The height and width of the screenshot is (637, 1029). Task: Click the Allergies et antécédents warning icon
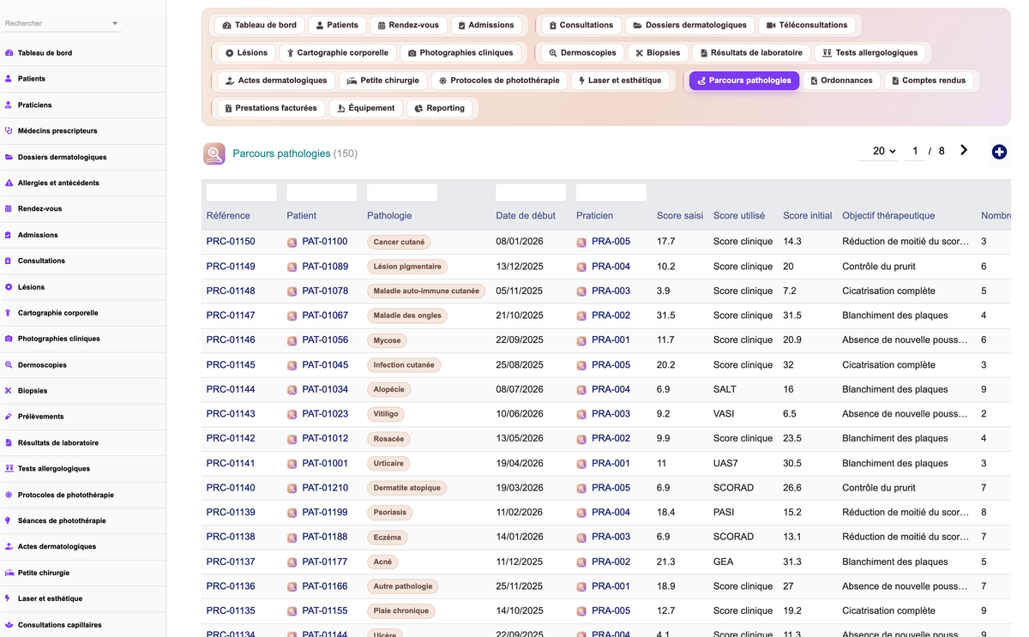9,183
